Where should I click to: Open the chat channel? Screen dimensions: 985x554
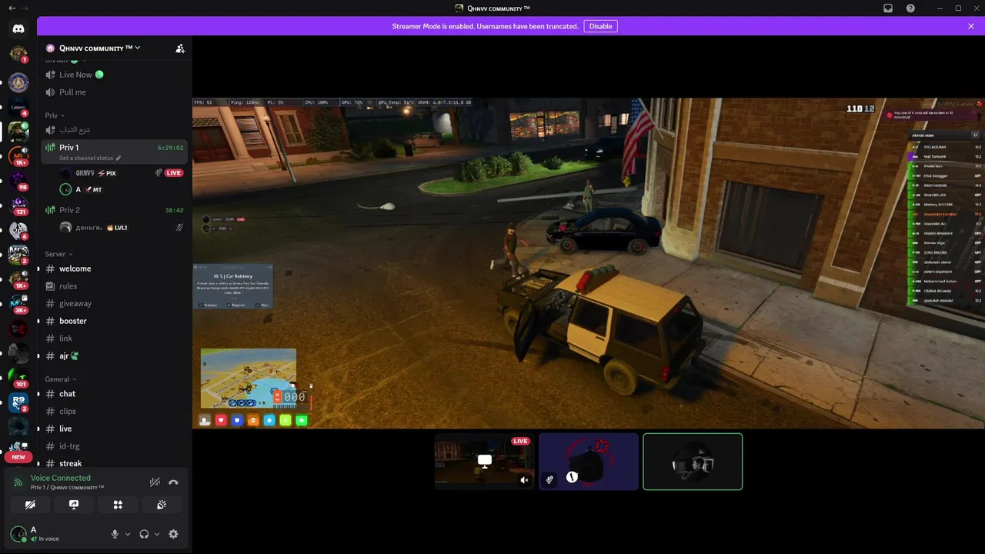(x=114, y=394)
